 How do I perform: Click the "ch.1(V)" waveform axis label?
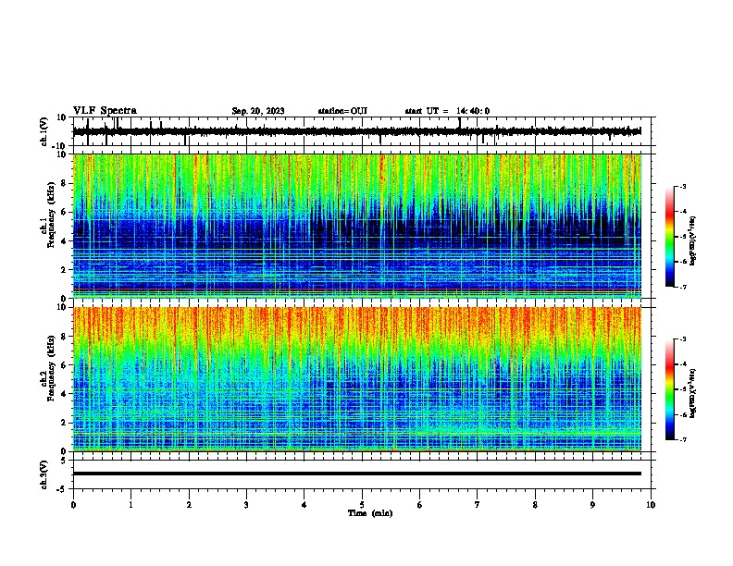[44, 131]
